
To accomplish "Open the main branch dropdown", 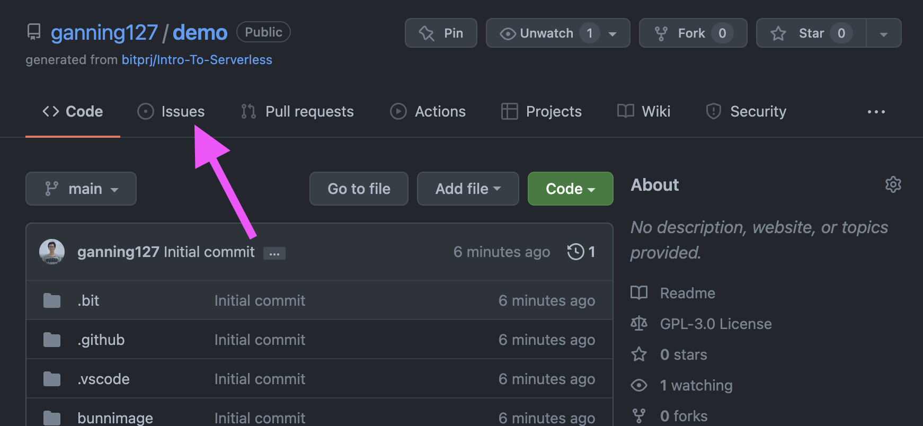I will click(81, 189).
